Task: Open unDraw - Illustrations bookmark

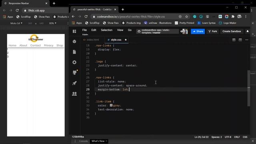Action: point(158,23)
